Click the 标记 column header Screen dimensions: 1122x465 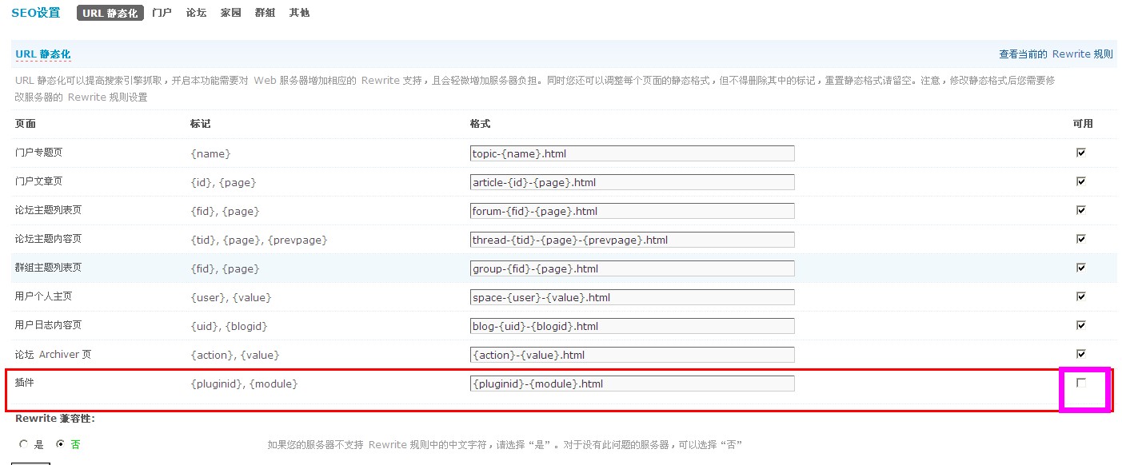pyautogui.click(x=201, y=124)
